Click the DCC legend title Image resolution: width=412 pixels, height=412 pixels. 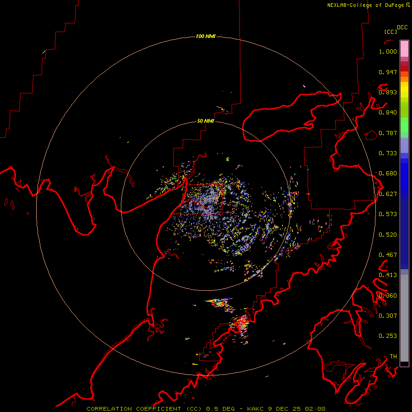(402, 27)
